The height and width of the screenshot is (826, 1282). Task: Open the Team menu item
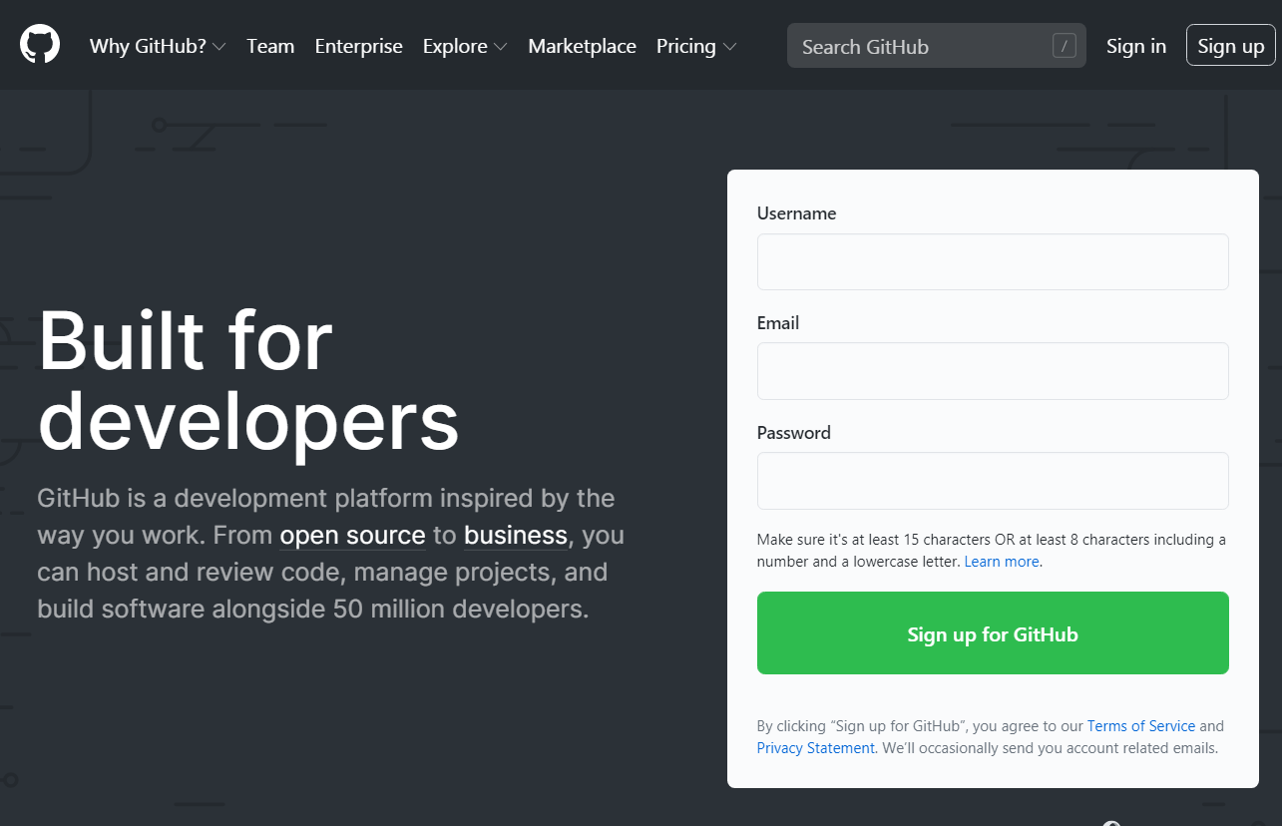(270, 46)
